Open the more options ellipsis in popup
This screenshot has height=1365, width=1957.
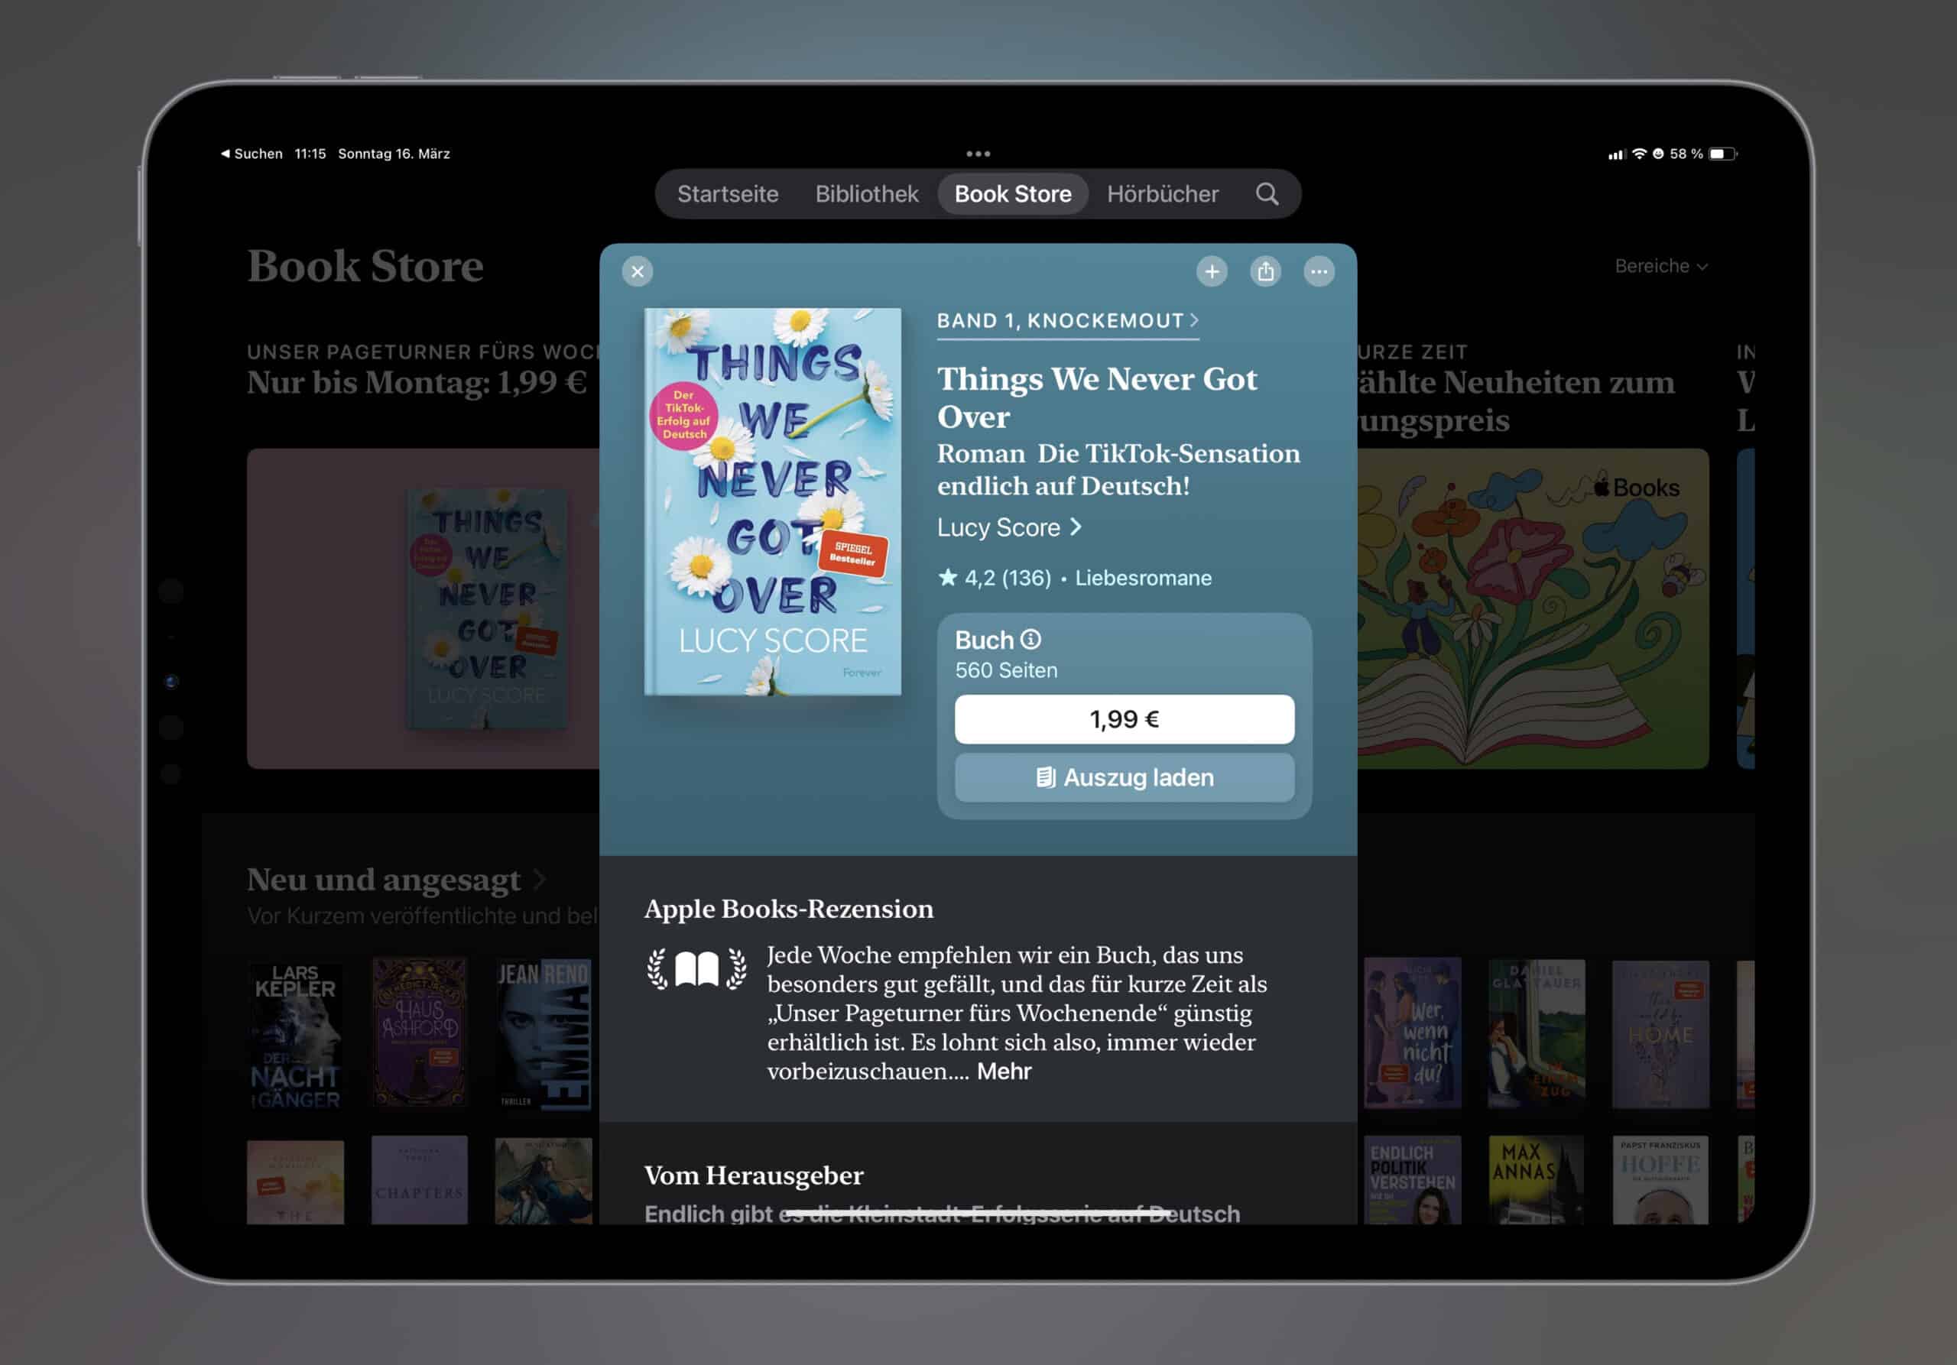(x=1319, y=272)
